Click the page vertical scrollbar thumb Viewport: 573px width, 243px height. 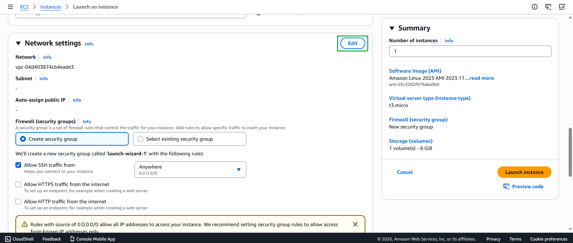[570, 152]
